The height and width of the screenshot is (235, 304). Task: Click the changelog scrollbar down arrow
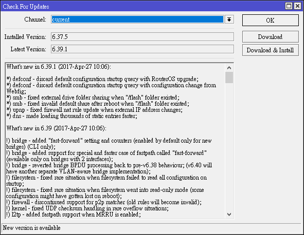[x=229, y=214]
